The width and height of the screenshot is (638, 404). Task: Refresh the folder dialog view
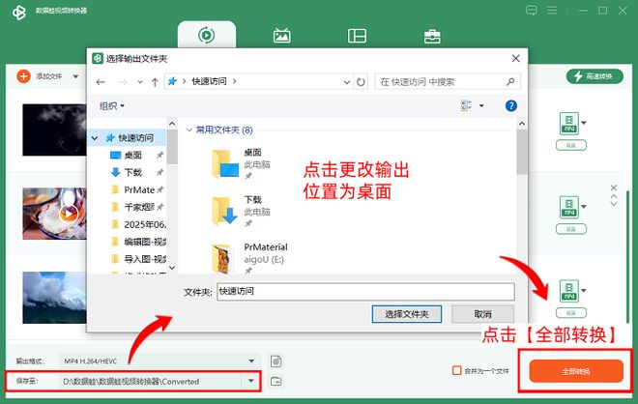tap(361, 82)
